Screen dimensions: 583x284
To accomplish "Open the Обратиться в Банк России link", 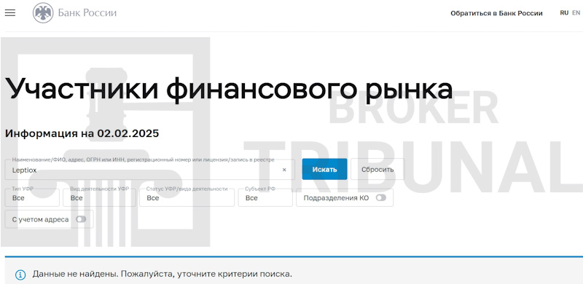I will pos(496,13).
